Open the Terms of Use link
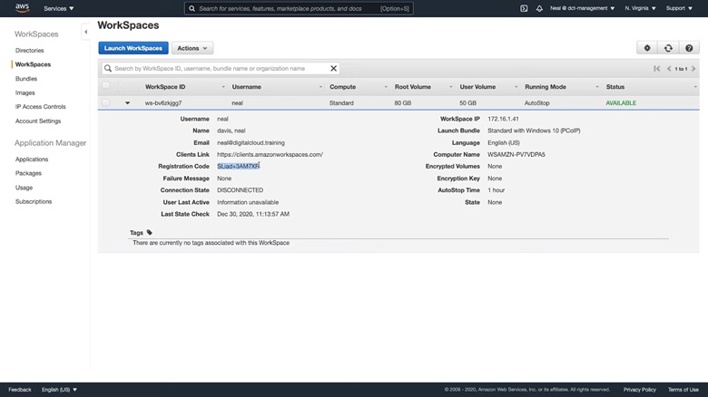The image size is (708, 397). [x=683, y=390]
